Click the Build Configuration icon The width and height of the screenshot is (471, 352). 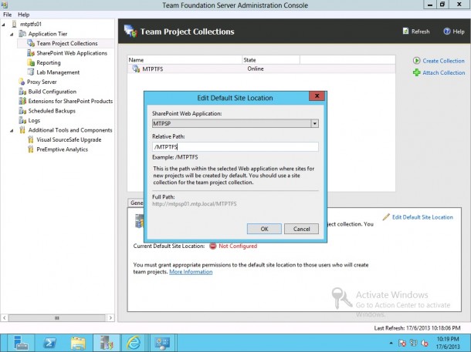(x=22, y=91)
